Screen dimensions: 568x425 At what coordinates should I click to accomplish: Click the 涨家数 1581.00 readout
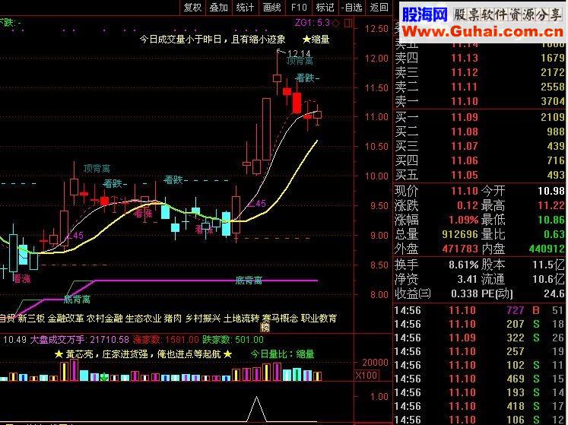pos(166,340)
